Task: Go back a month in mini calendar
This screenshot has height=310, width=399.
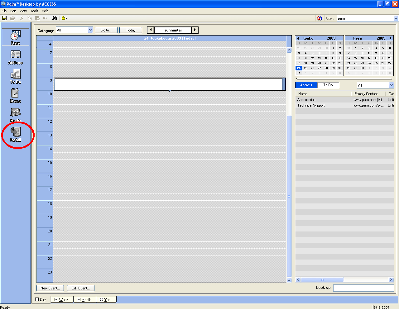Action: tap(298, 38)
